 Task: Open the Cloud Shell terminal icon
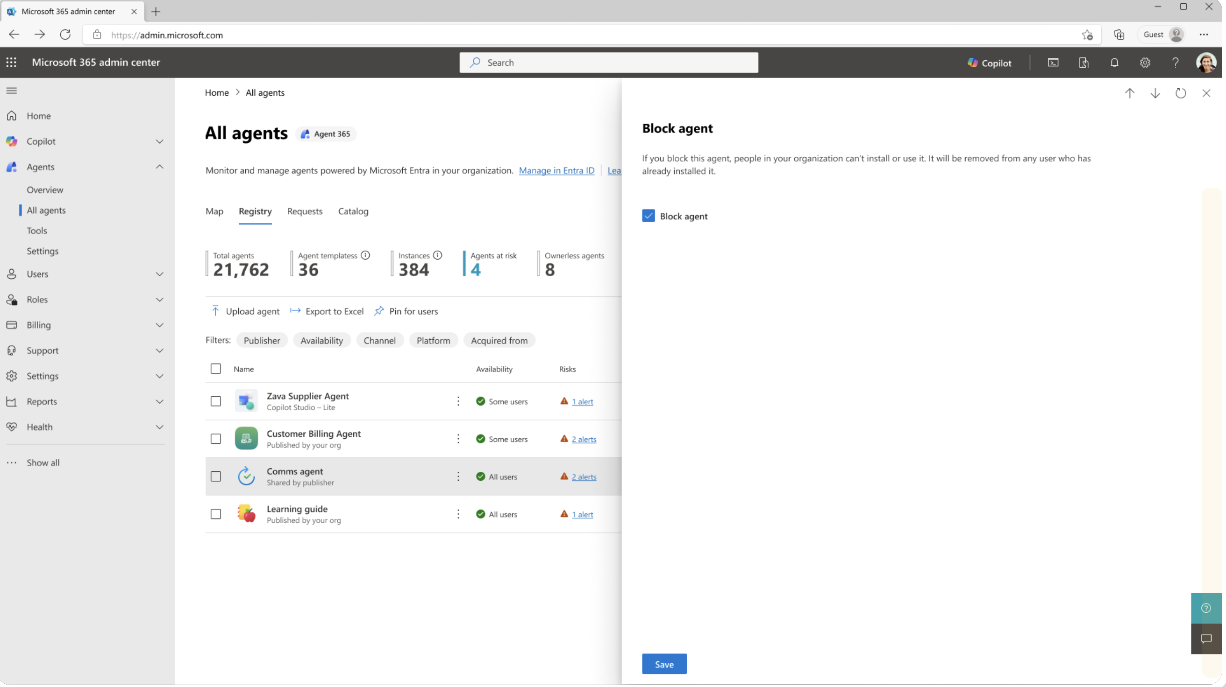pyautogui.click(x=1053, y=63)
